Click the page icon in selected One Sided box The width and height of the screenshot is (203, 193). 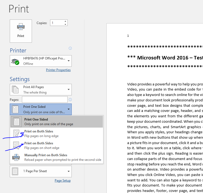(x=15, y=109)
